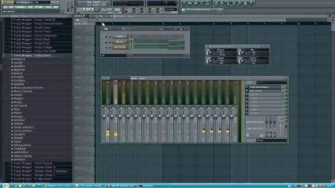Screen dimensions: 335x188
Task: Click the Output knob in plugin window
Action: [210, 61]
